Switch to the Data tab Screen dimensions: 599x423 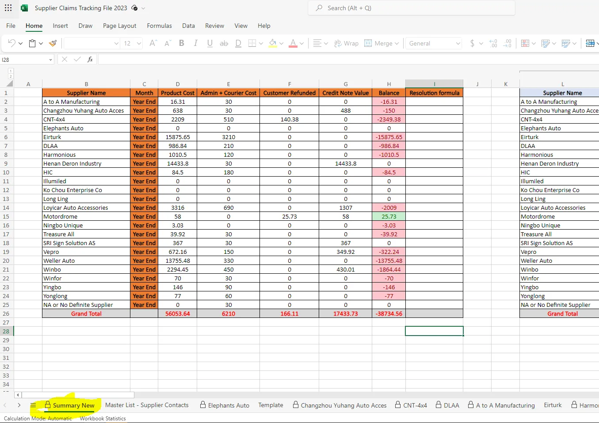pos(188,26)
